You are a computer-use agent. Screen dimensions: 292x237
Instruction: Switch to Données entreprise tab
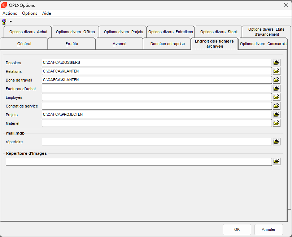[x=167, y=44]
